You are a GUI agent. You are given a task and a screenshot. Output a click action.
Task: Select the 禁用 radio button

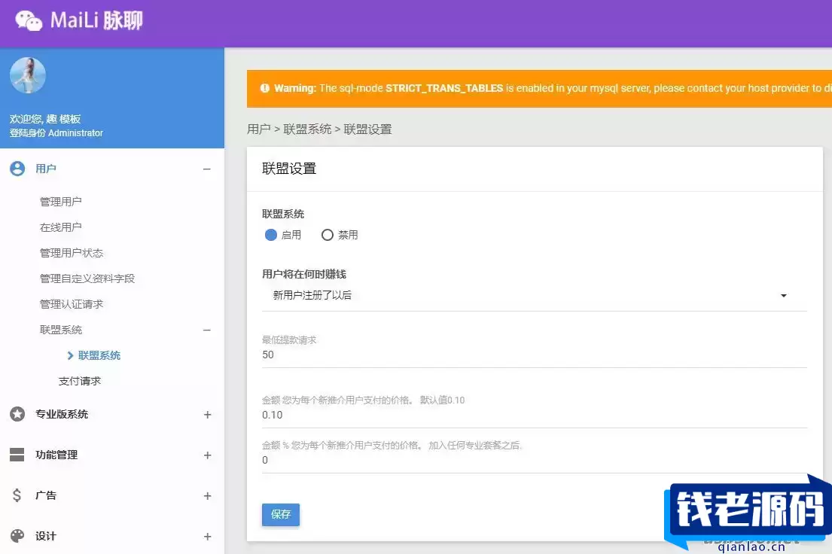coord(328,235)
